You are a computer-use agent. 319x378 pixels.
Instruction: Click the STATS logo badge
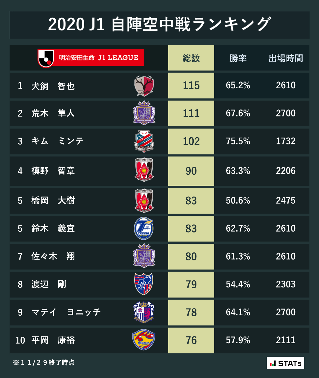[285, 363]
